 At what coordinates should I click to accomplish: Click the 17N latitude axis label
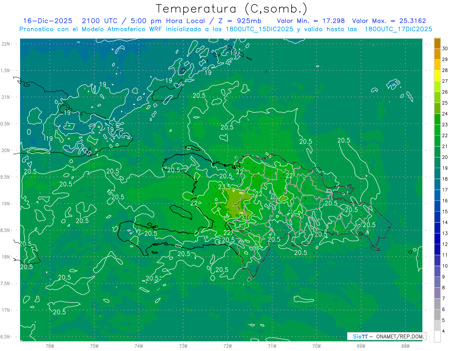[6, 310]
